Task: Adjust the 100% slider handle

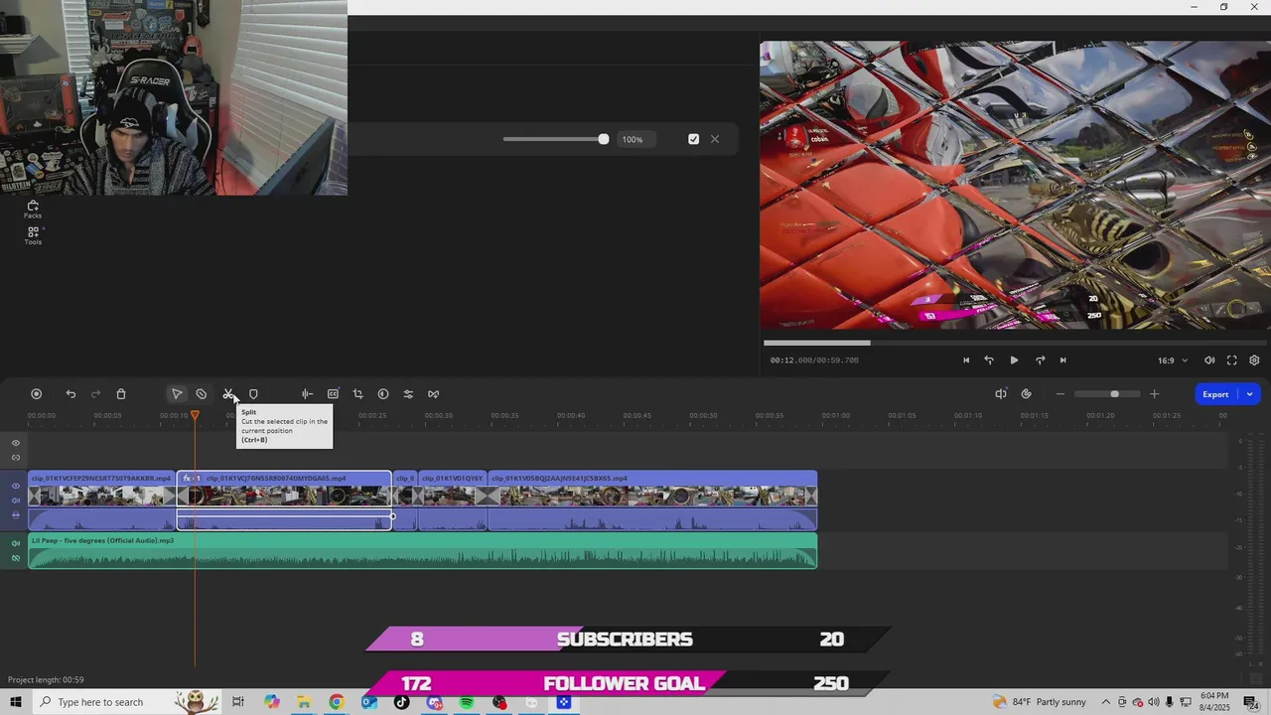Action: pos(604,139)
